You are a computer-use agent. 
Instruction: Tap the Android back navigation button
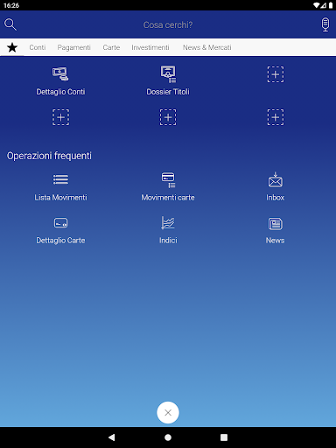[112, 437]
